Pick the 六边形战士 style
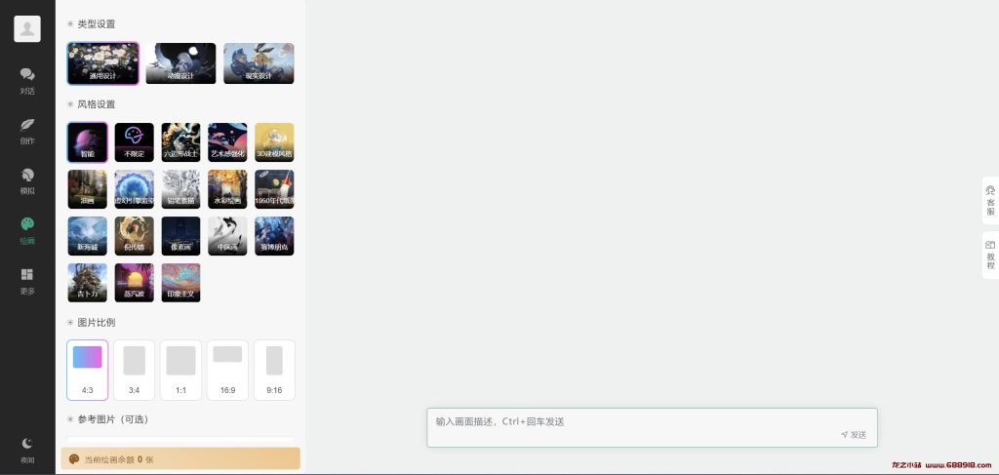This screenshot has height=475, width=999. pos(180,142)
